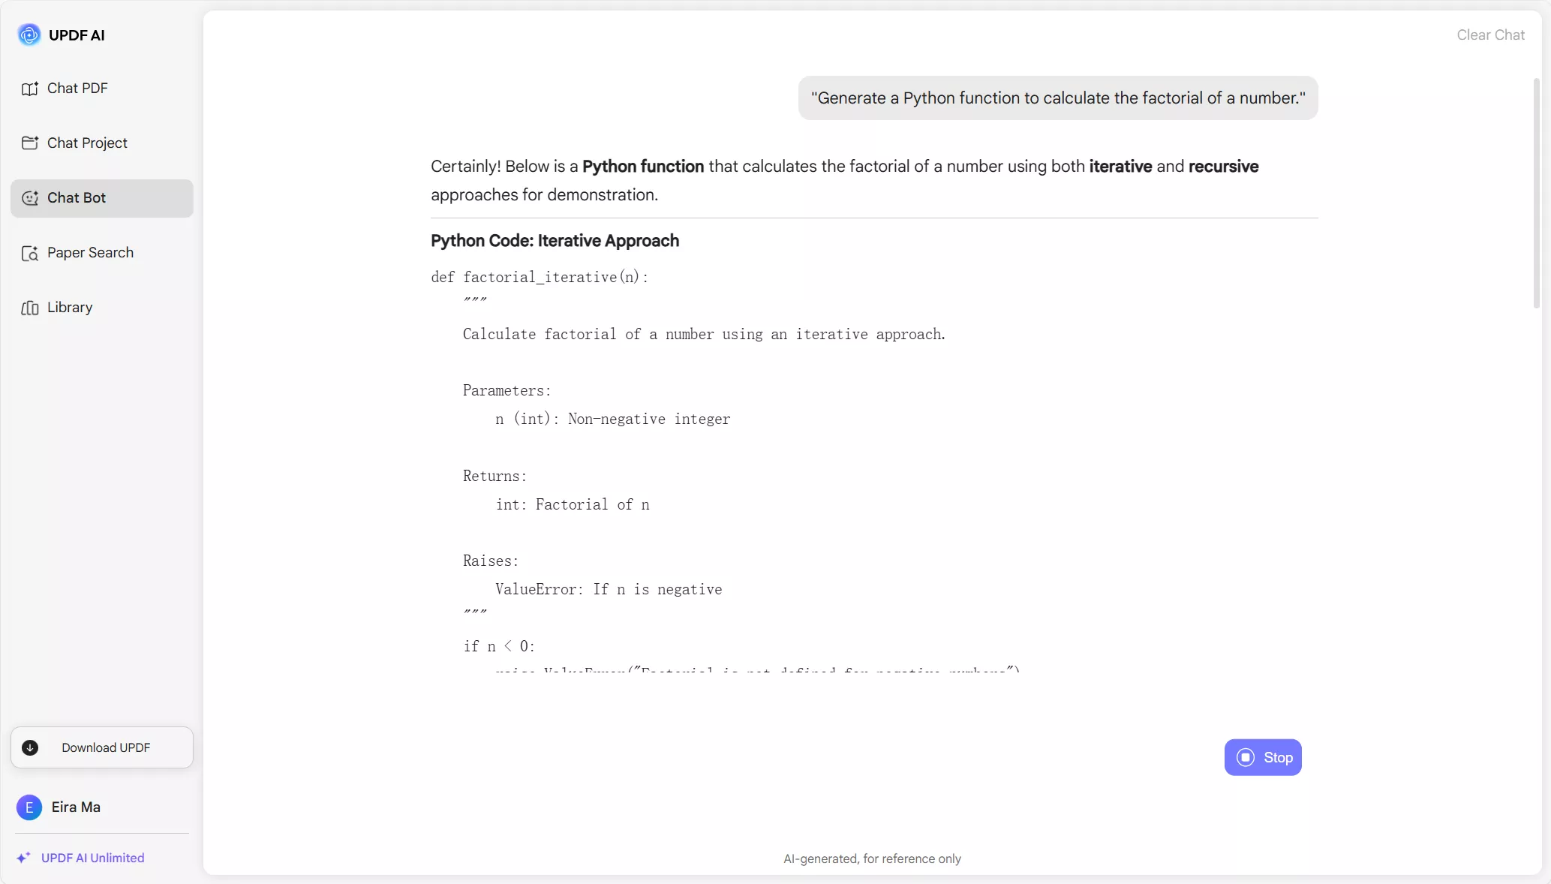
Task: Select Paper Search in sidebar
Action: point(90,253)
